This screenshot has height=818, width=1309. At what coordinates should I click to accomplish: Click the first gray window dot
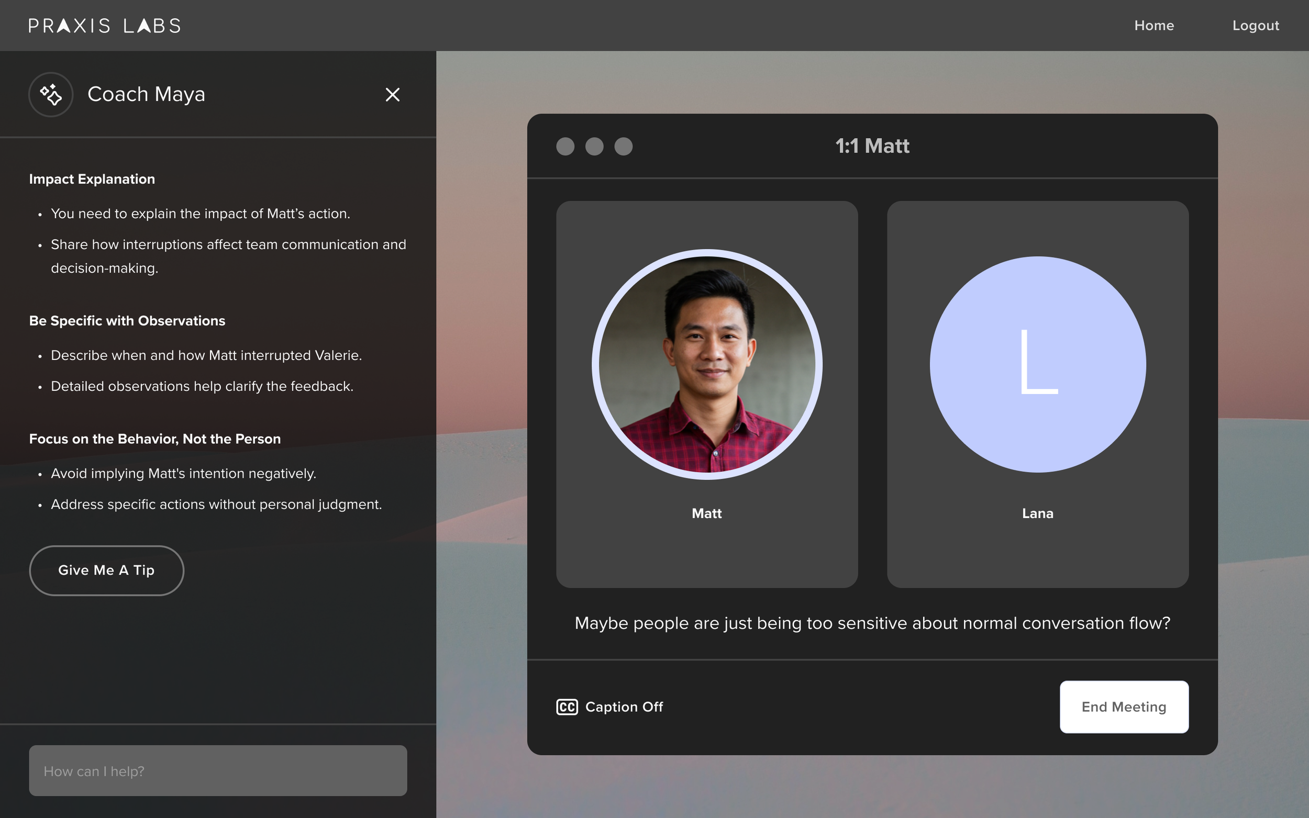(565, 146)
